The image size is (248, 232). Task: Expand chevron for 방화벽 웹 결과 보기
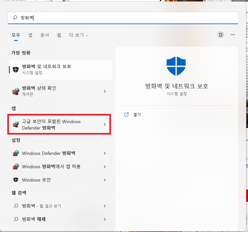(105, 206)
